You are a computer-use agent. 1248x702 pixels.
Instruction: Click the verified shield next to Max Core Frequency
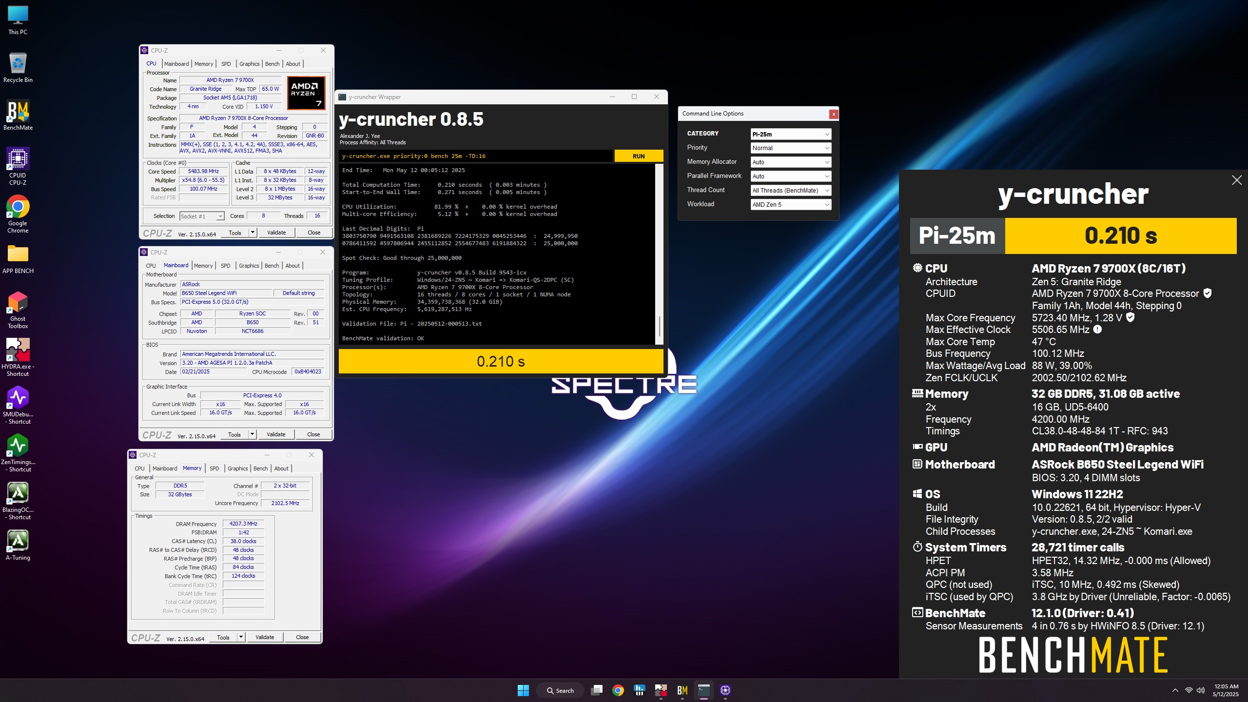[1130, 317]
